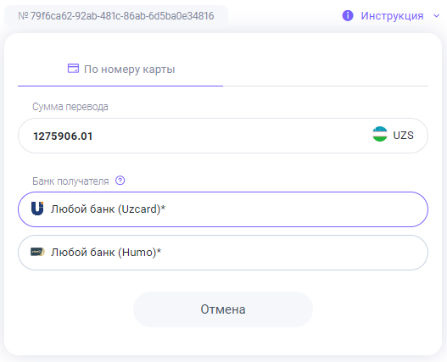Select Любой банк (Uzcard) option

tap(223, 209)
